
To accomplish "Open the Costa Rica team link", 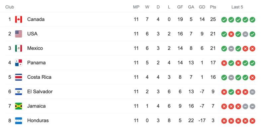I will tap(39, 77).
